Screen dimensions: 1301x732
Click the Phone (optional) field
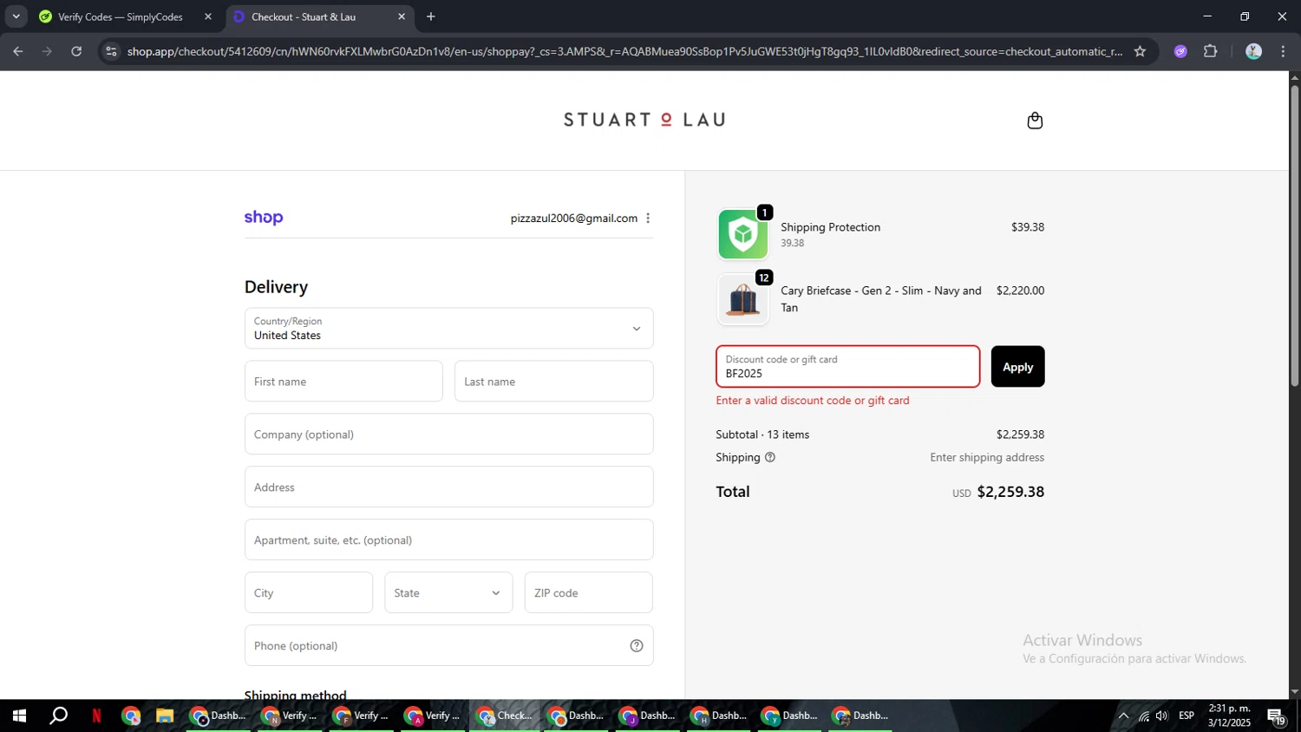(x=448, y=645)
